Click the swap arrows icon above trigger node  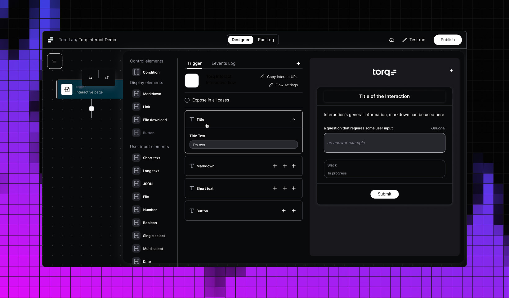(x=90, y=78)
